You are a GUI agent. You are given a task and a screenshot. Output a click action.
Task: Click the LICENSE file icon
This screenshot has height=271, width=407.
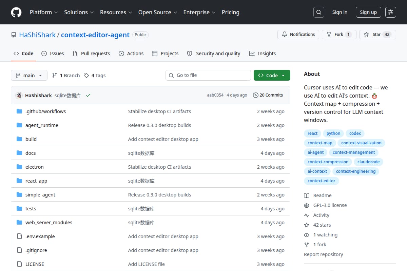click(x=19, y=264)
